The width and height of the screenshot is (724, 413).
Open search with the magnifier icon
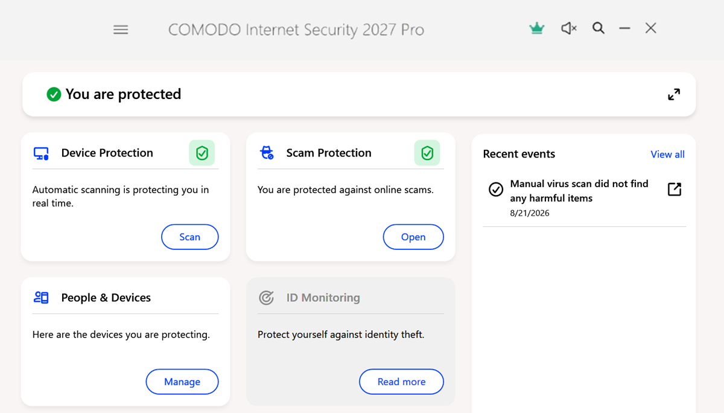tap(598, 28)
